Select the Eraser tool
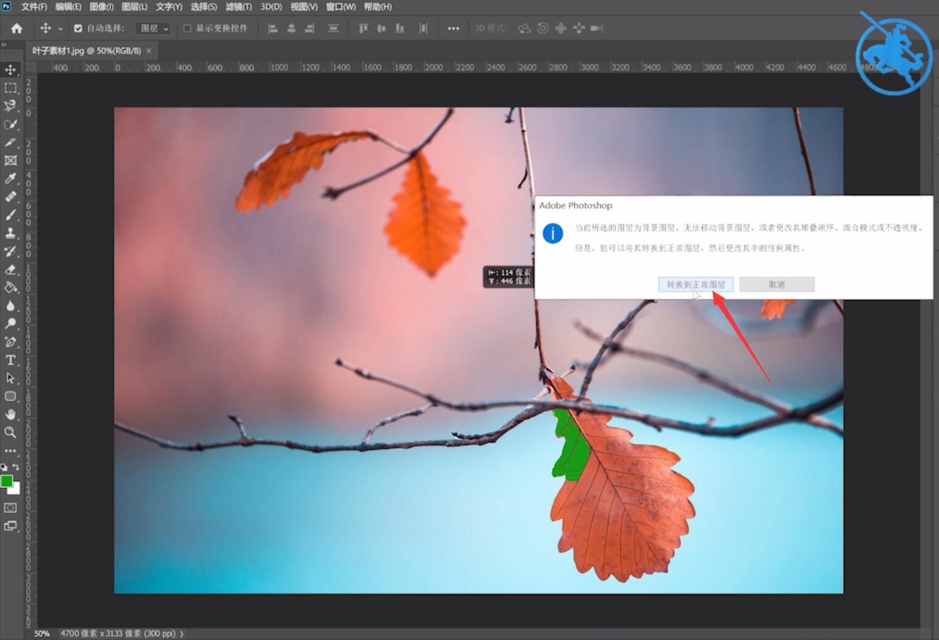939x640 pixels. pos(10,269)
